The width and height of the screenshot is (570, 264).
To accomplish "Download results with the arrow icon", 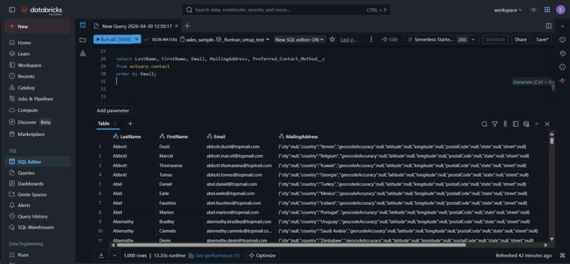I will coord(101,255).
